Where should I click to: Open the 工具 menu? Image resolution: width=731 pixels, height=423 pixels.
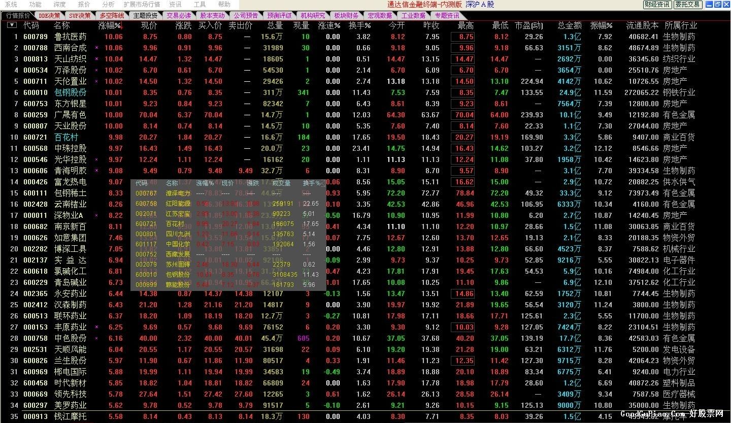click(200, 4)
